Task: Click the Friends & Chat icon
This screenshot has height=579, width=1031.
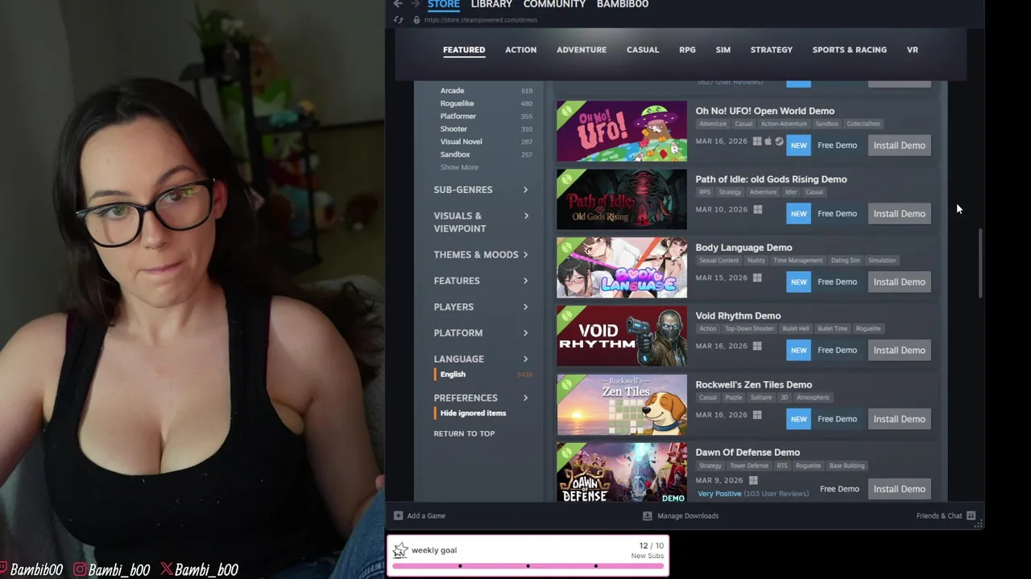Action: (971, 515)
